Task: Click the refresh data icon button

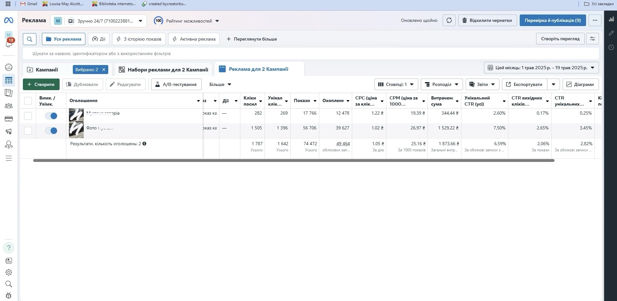Action: [449, 20]
